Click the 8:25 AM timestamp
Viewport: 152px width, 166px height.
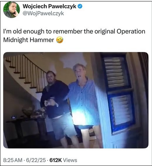point(13,160)
